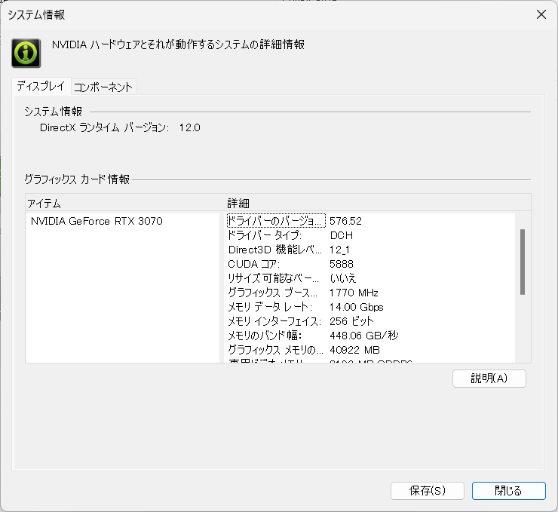558x512 pixels.
Task: Click the DirectX version value 12.0
Action: pos(190,127)
